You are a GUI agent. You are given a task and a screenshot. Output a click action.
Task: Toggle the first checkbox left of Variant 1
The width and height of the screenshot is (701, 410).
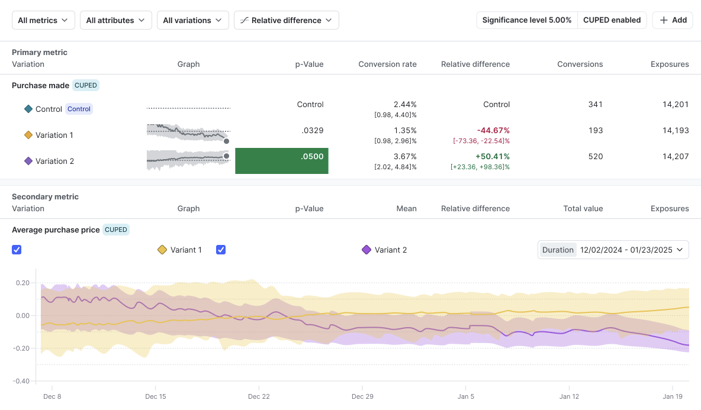17,250
